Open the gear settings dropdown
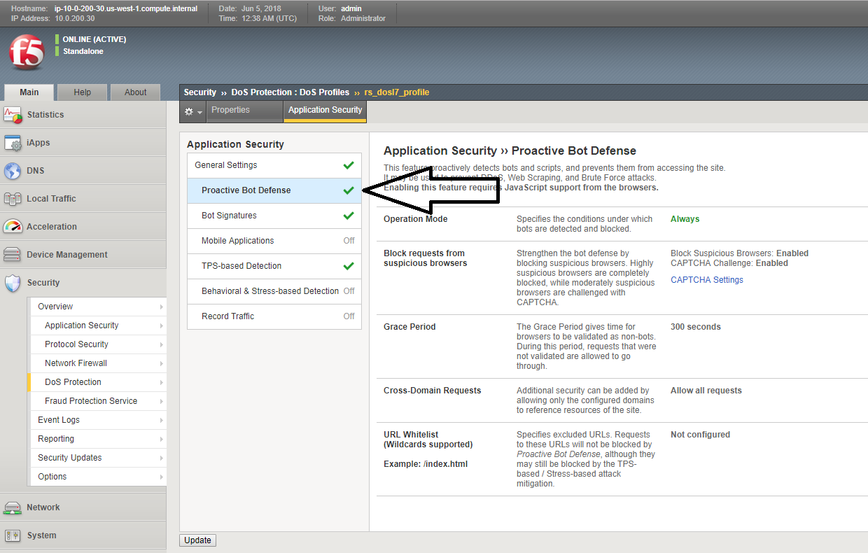The image size is (868, 553). pyautogui.click(x=192, y=111)
